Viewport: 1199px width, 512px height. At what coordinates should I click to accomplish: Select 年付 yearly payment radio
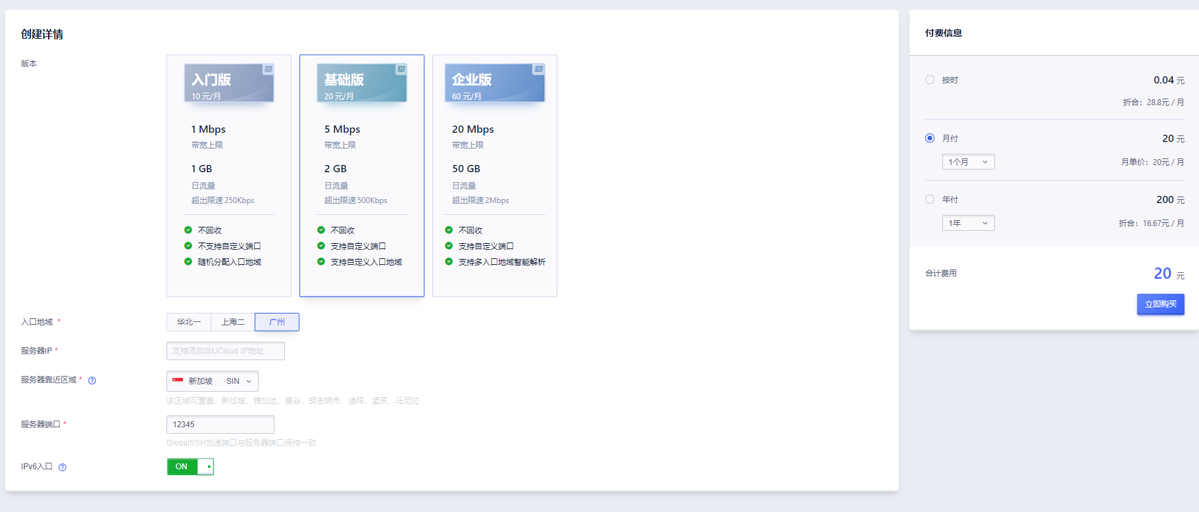tap(930, 199)
